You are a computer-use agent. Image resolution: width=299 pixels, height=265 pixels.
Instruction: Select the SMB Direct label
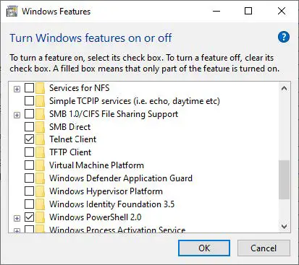70,127
